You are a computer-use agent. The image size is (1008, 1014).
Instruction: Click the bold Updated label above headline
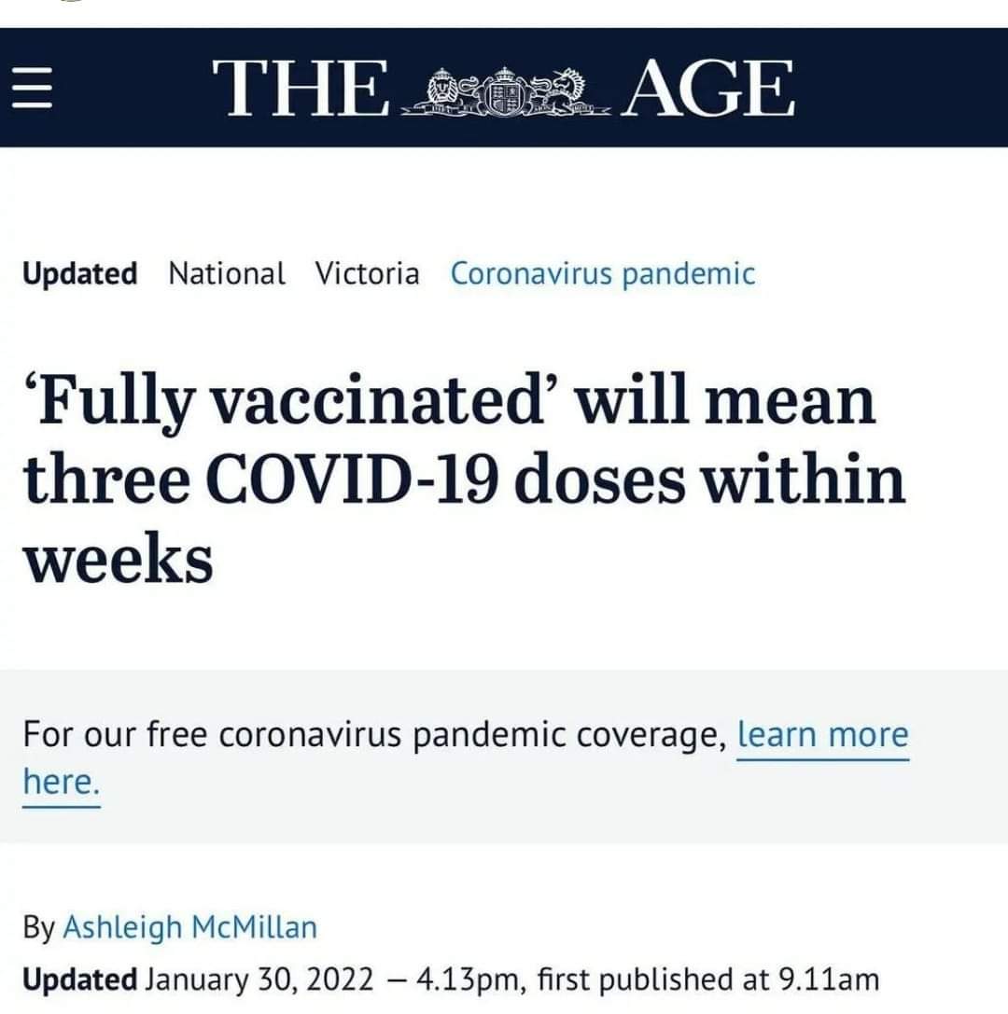(79, 274)
